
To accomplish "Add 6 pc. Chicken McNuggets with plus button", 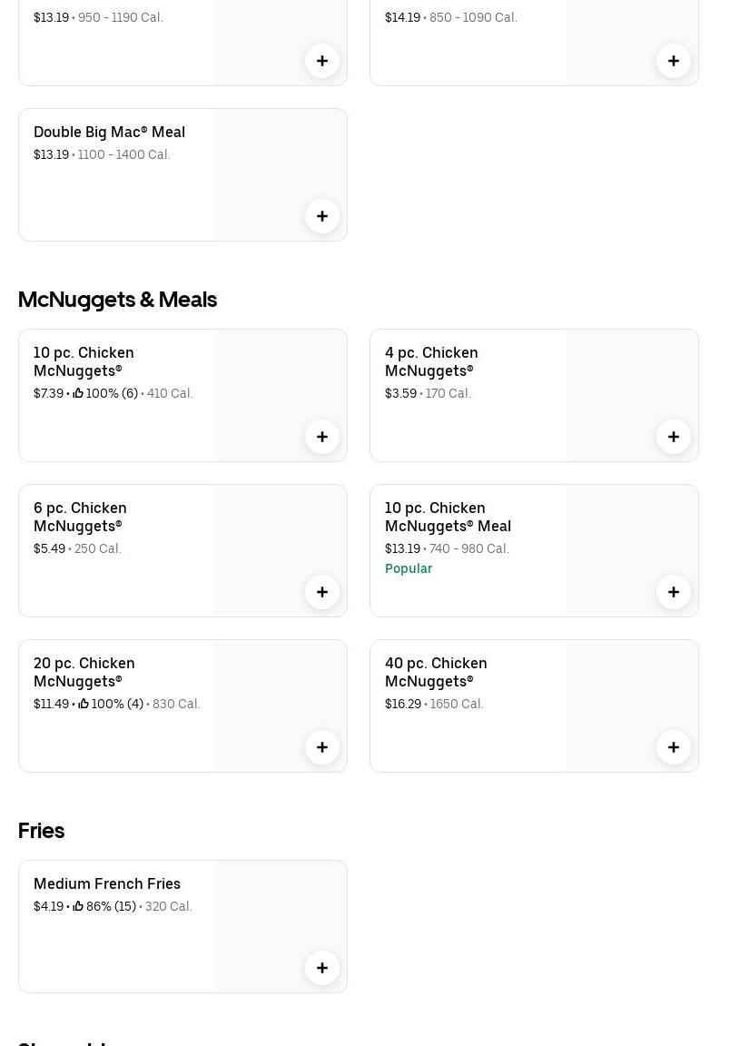I will click(322, 592).
